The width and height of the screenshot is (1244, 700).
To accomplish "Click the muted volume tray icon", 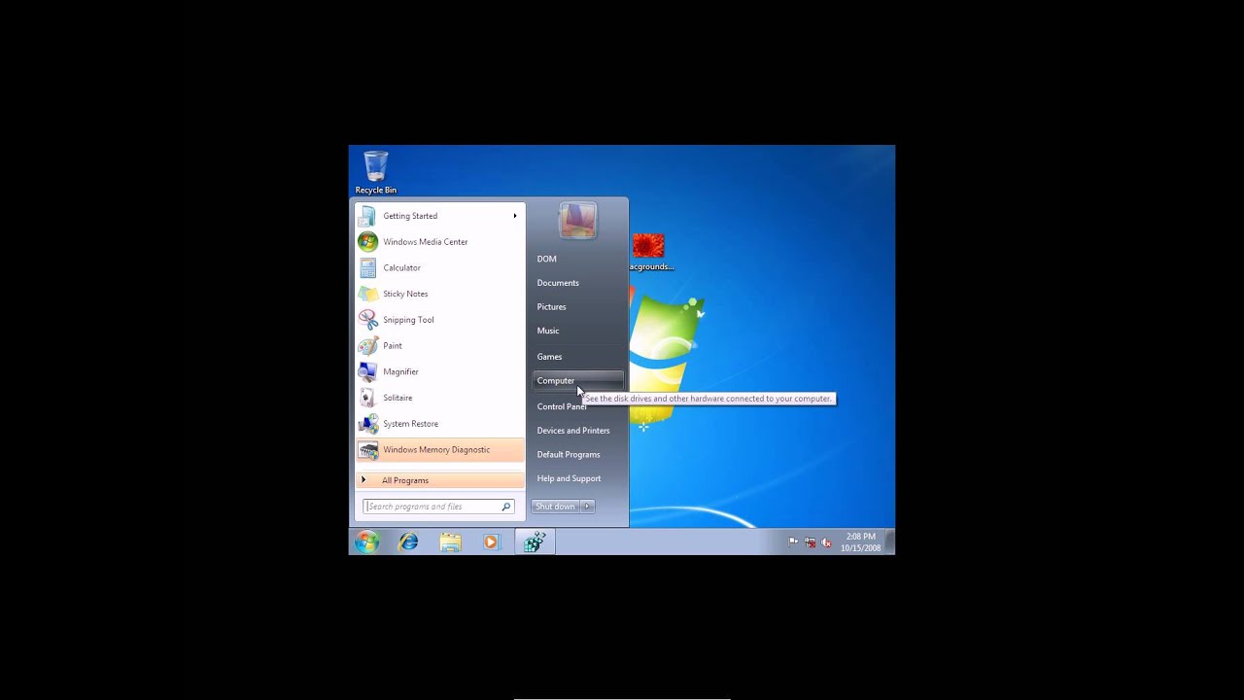I will pyautogui.click(x=826, y=542).
